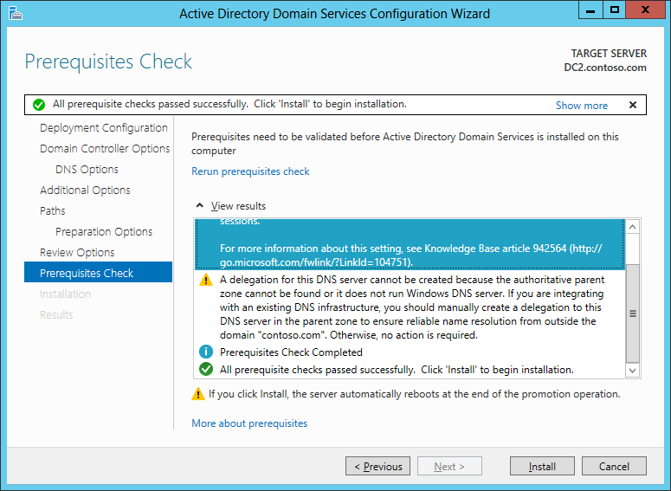Click the blue info icon beside Prerequisites Check Completed
The height and width of the screenshot is (491, 671).
pyautogui.click(x=206, y=352)
